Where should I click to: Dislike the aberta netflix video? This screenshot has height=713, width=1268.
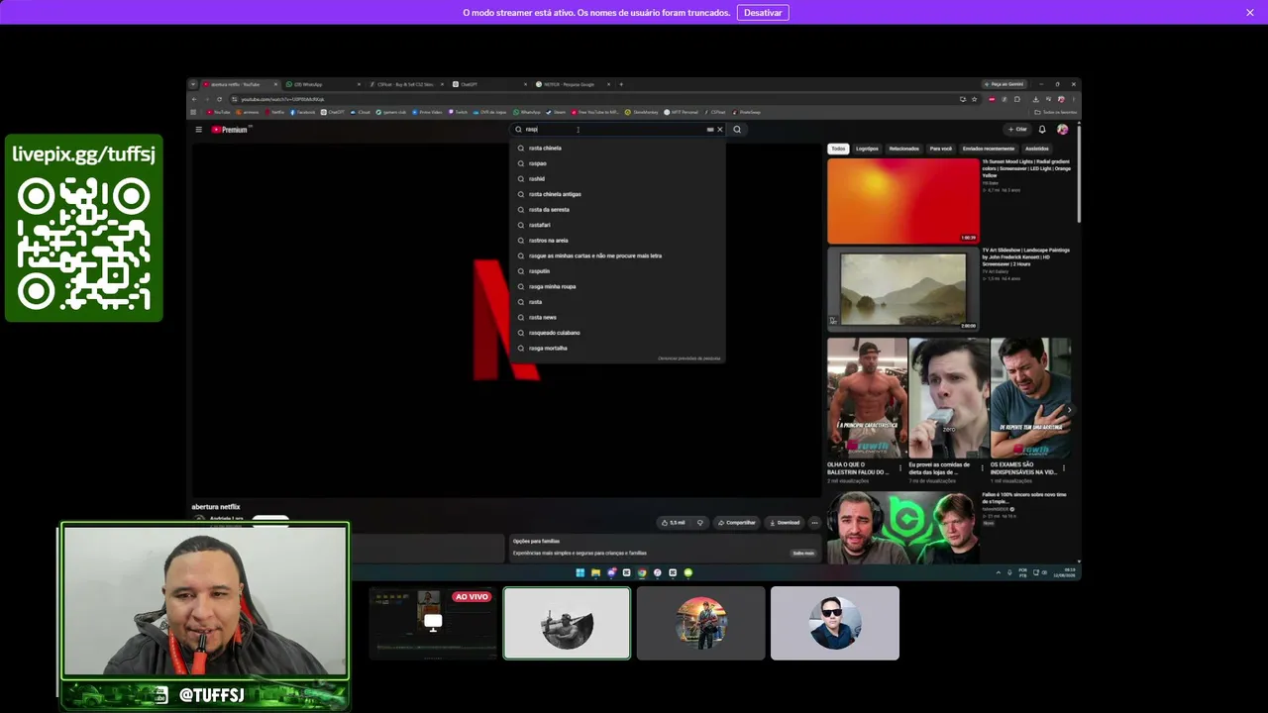click(700, 523)
